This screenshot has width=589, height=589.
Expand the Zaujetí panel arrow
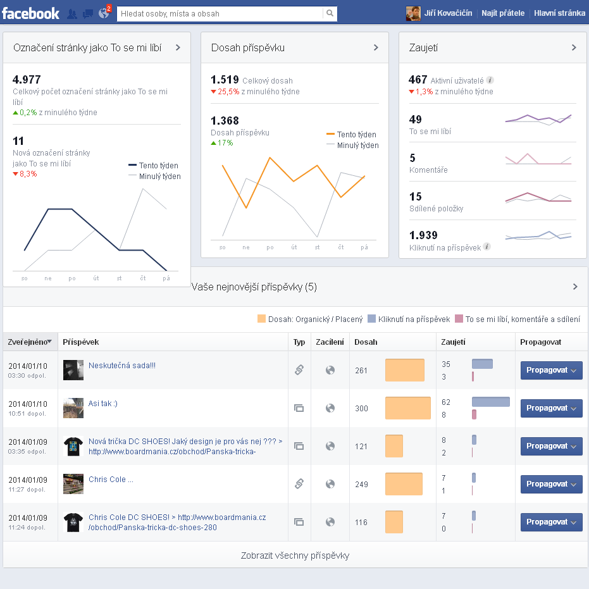pos(574,47)
